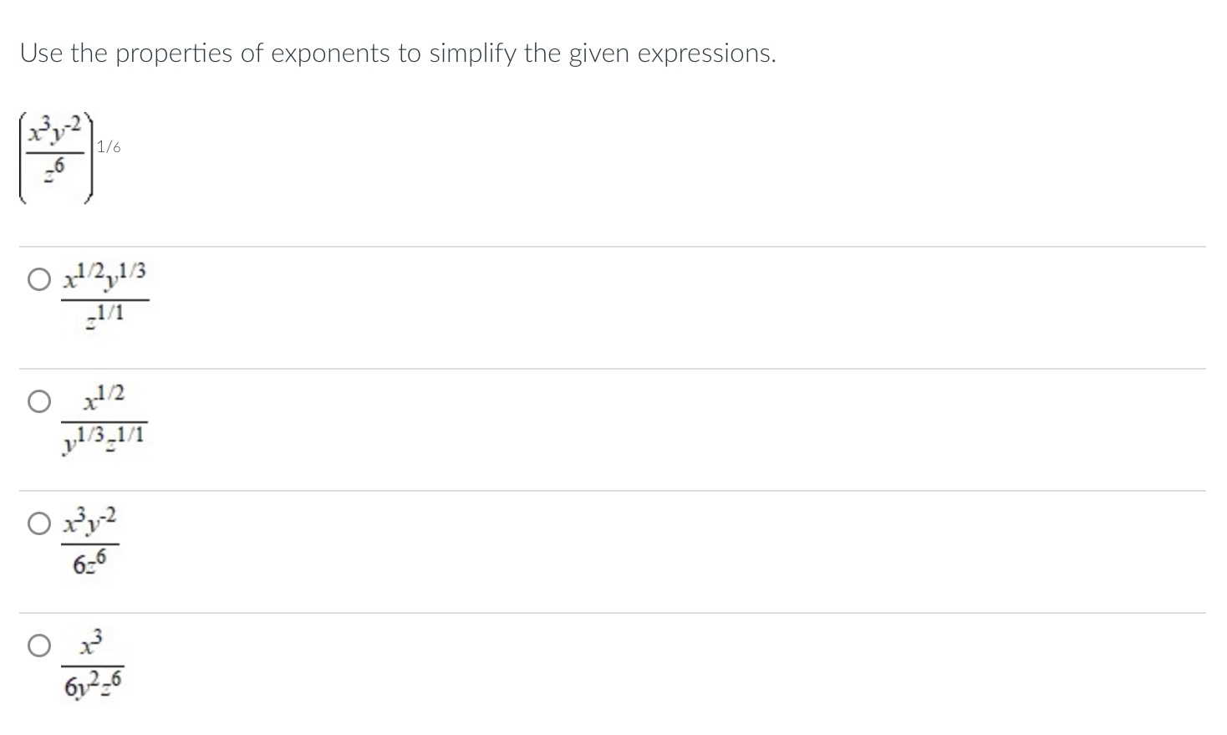The image size is (1227, 735).
Task: Click the 1/6 exponent beside the parentheses
Action: (109, 147)
